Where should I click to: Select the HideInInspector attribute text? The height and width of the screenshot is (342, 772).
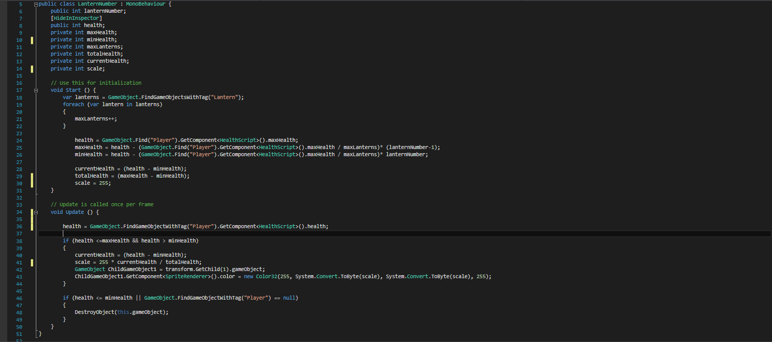coord(75,17)
